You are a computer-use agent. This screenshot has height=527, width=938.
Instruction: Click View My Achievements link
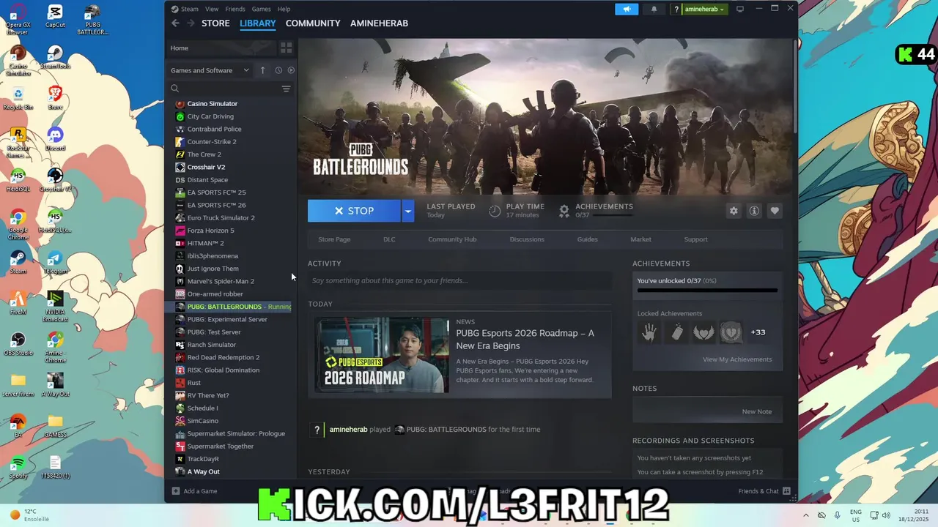click(x=737, y=359)
